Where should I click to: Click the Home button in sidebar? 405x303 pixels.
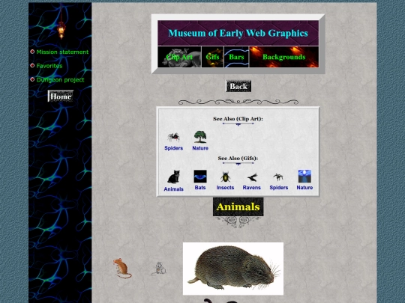tap(61, 96)
